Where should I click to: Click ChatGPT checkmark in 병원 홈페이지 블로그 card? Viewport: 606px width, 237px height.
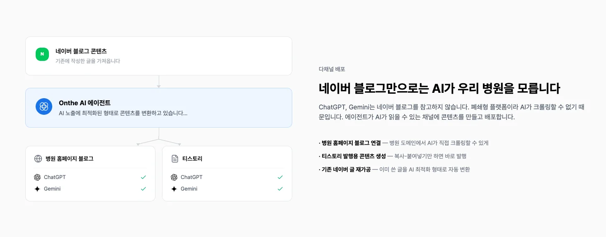pos(143,177)
